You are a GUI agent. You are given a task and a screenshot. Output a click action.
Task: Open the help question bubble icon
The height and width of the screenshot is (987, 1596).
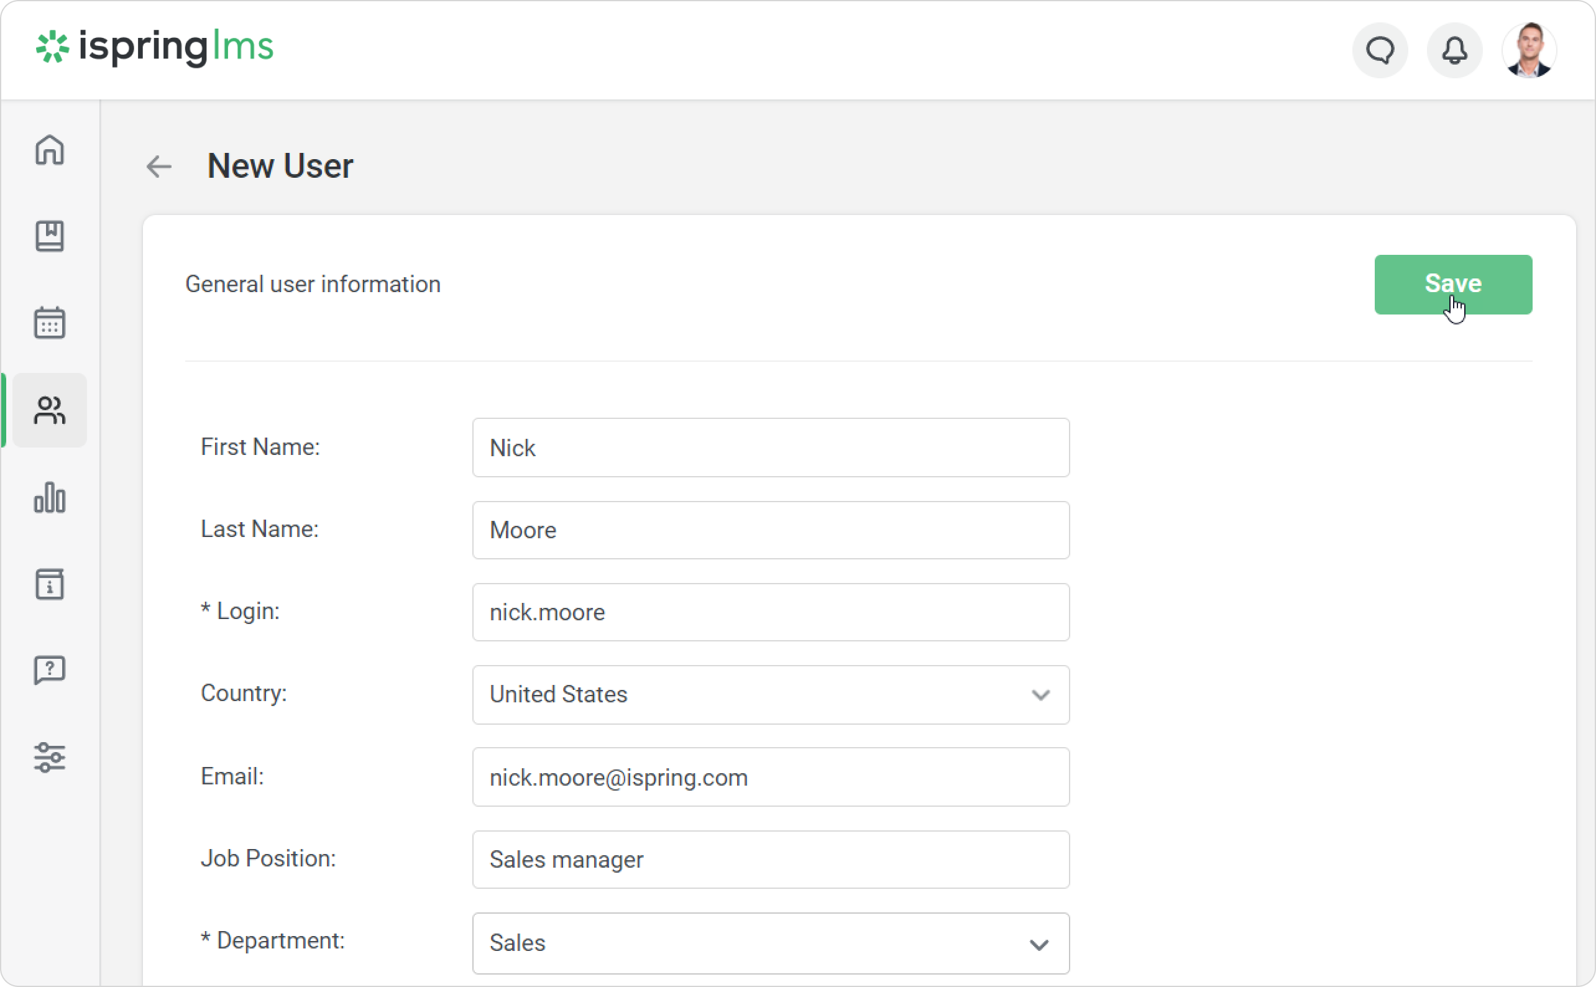(x=50, y=671)
